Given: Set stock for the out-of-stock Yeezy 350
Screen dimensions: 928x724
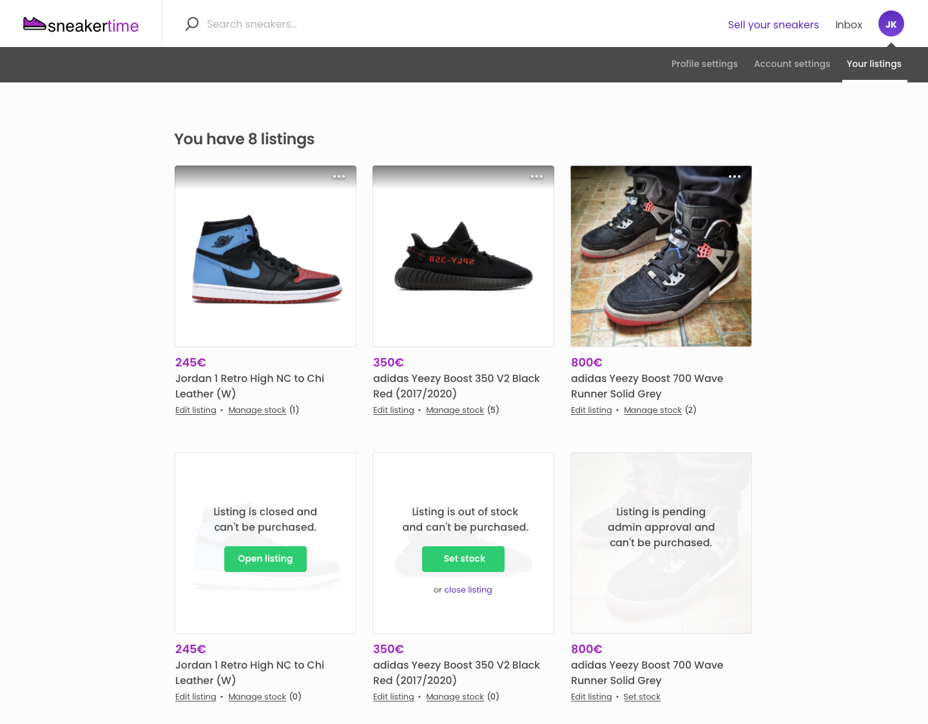Looking at the screenshot, I should pyautogui.click(x=463, y=558).
